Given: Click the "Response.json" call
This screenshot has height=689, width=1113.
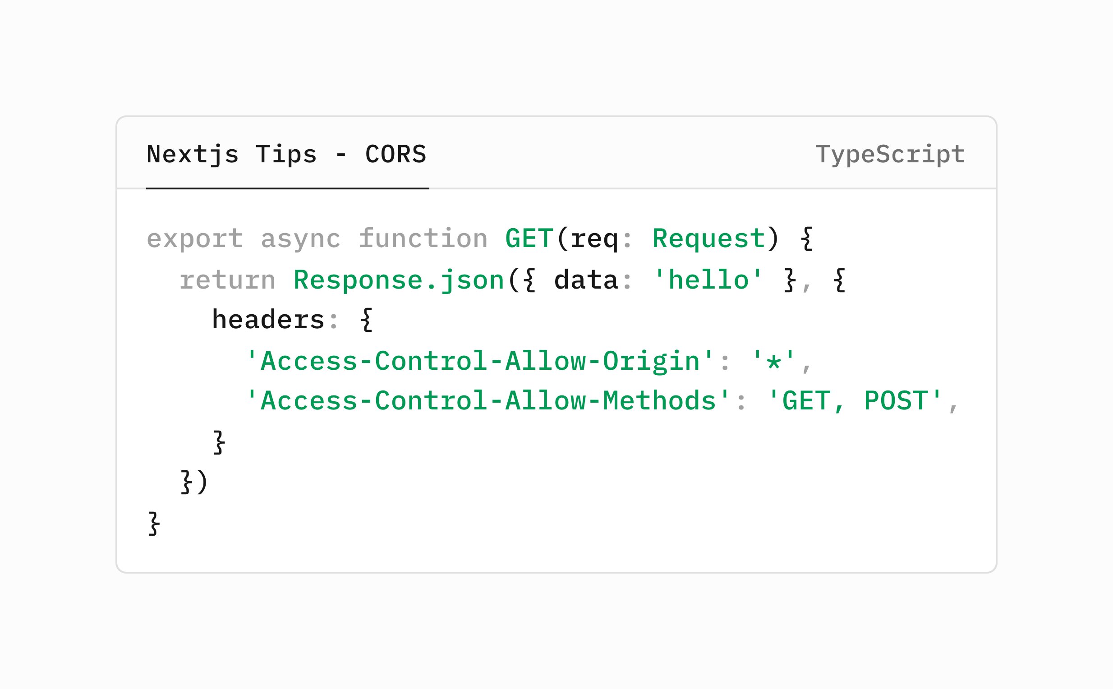Looking at the screenshot, I should coord(398,279).
